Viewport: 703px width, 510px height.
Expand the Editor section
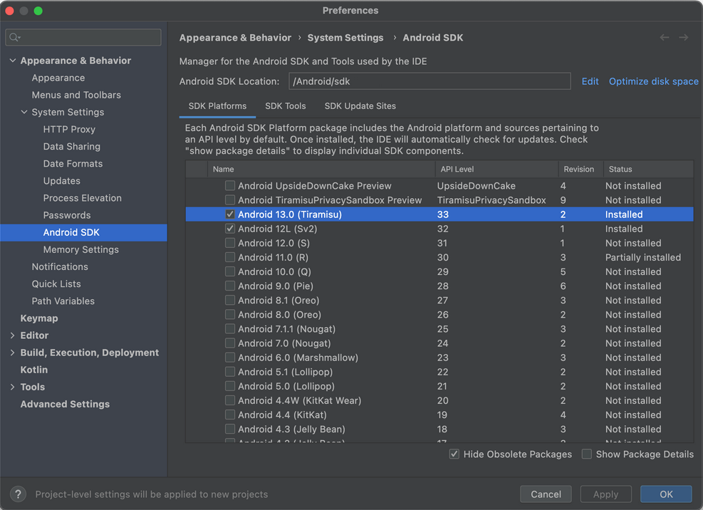tap(13, 335)
